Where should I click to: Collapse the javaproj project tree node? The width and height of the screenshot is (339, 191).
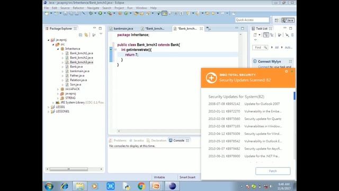[48, 40]
